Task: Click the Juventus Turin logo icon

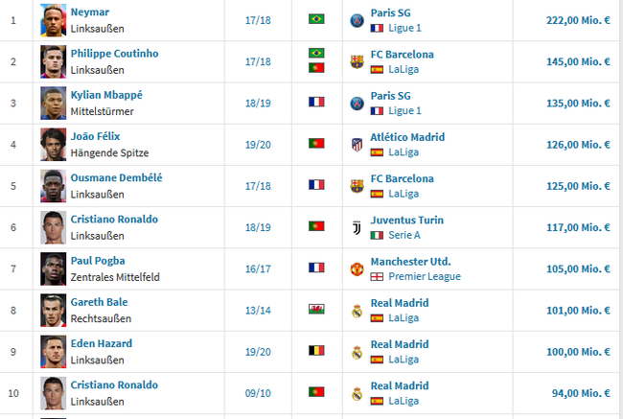Action: pos(357,227)
